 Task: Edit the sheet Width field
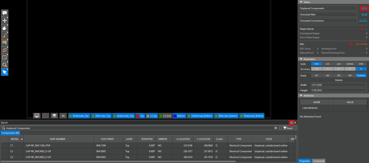339,85
